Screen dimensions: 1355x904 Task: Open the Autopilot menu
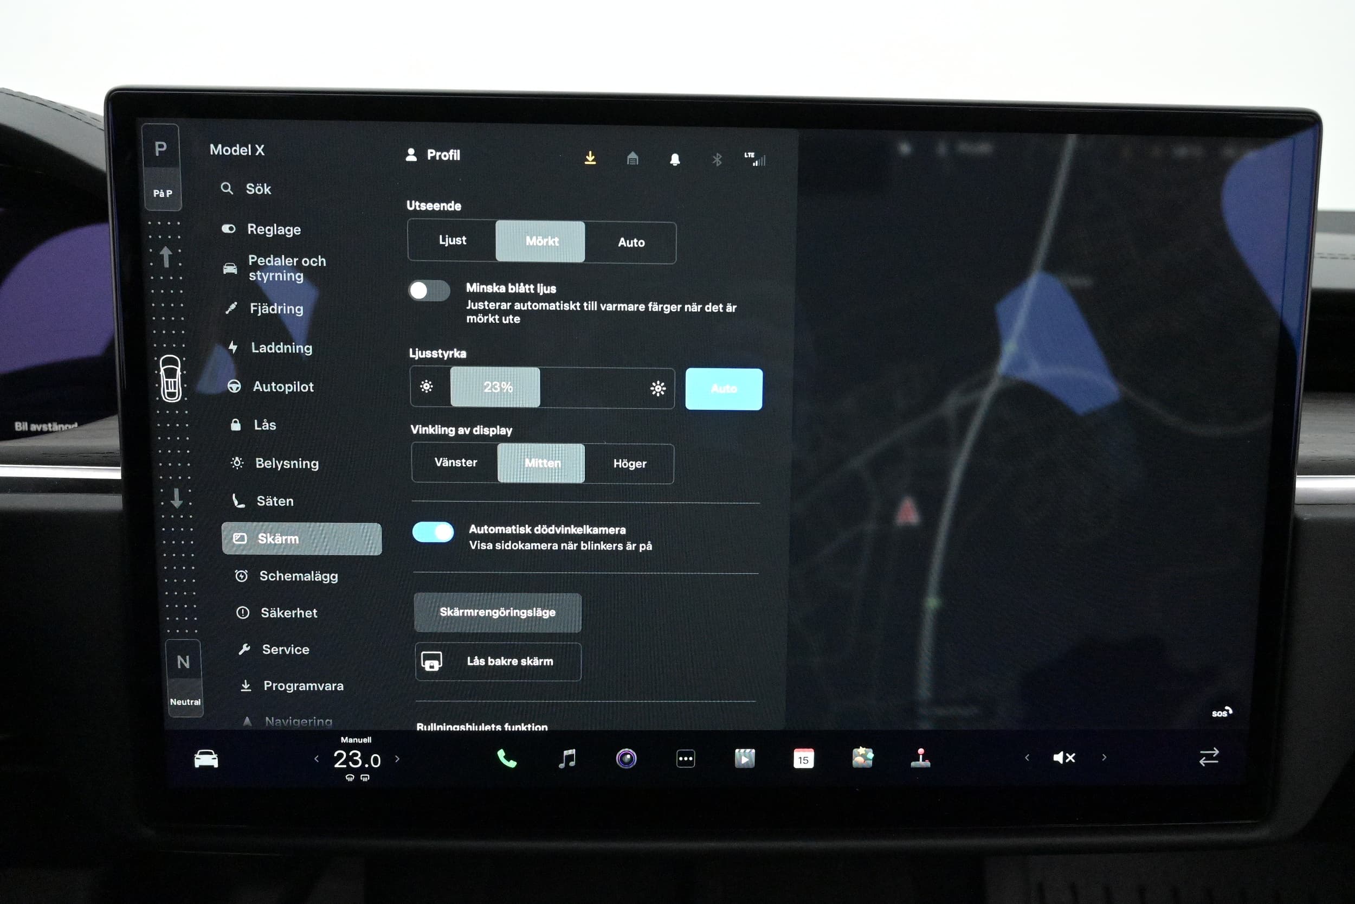271,386
